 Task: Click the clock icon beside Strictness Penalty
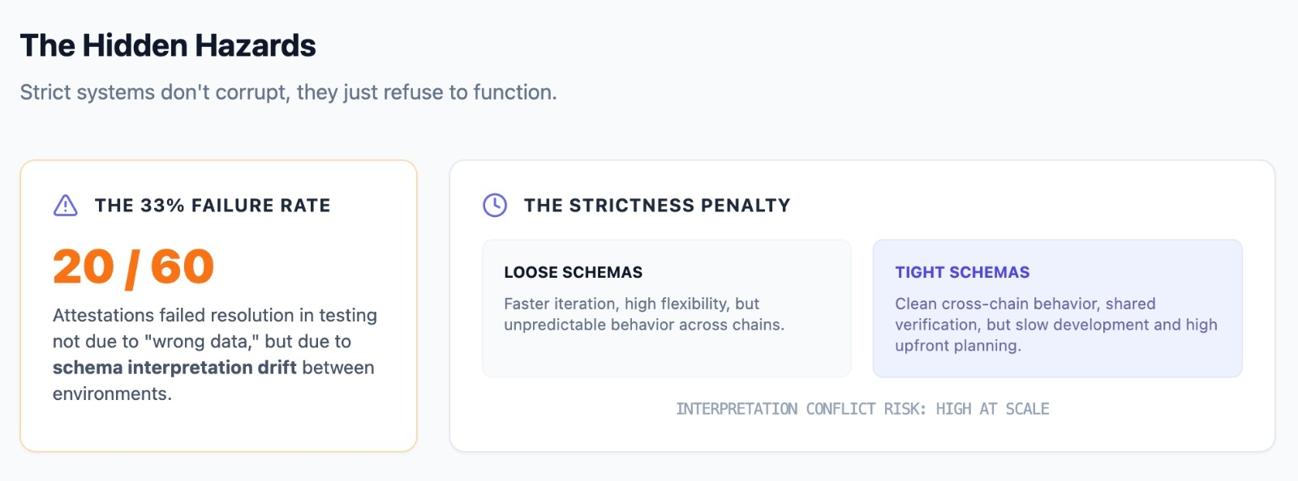coord(495,206)
